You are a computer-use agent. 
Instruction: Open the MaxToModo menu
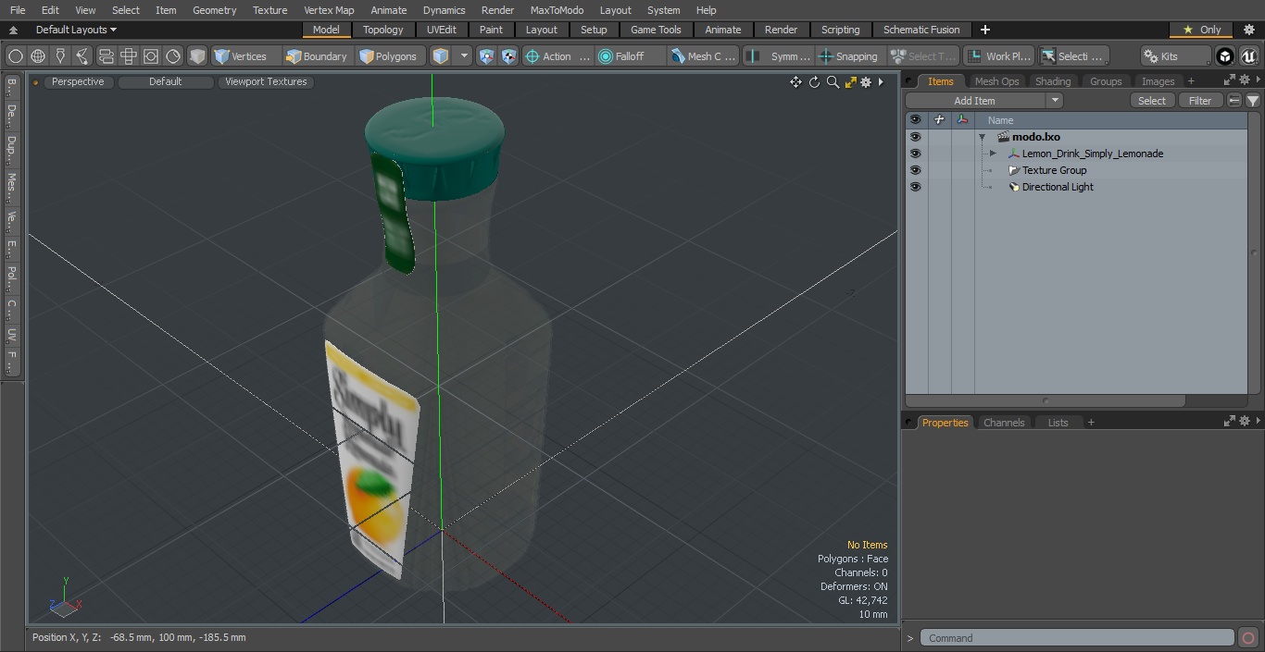(x=557, y=10)
